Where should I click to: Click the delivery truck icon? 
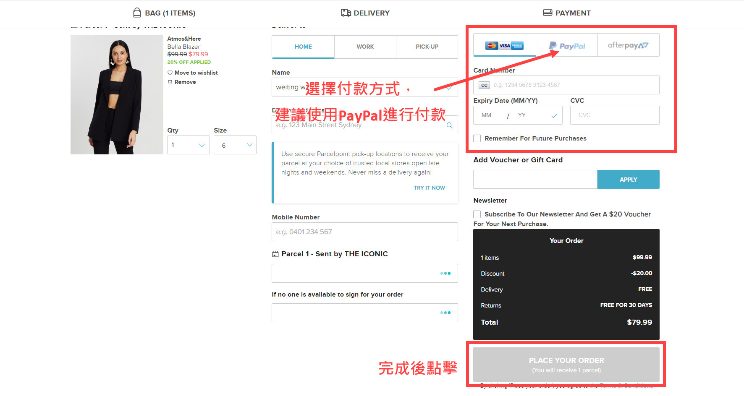pos(346,13)
